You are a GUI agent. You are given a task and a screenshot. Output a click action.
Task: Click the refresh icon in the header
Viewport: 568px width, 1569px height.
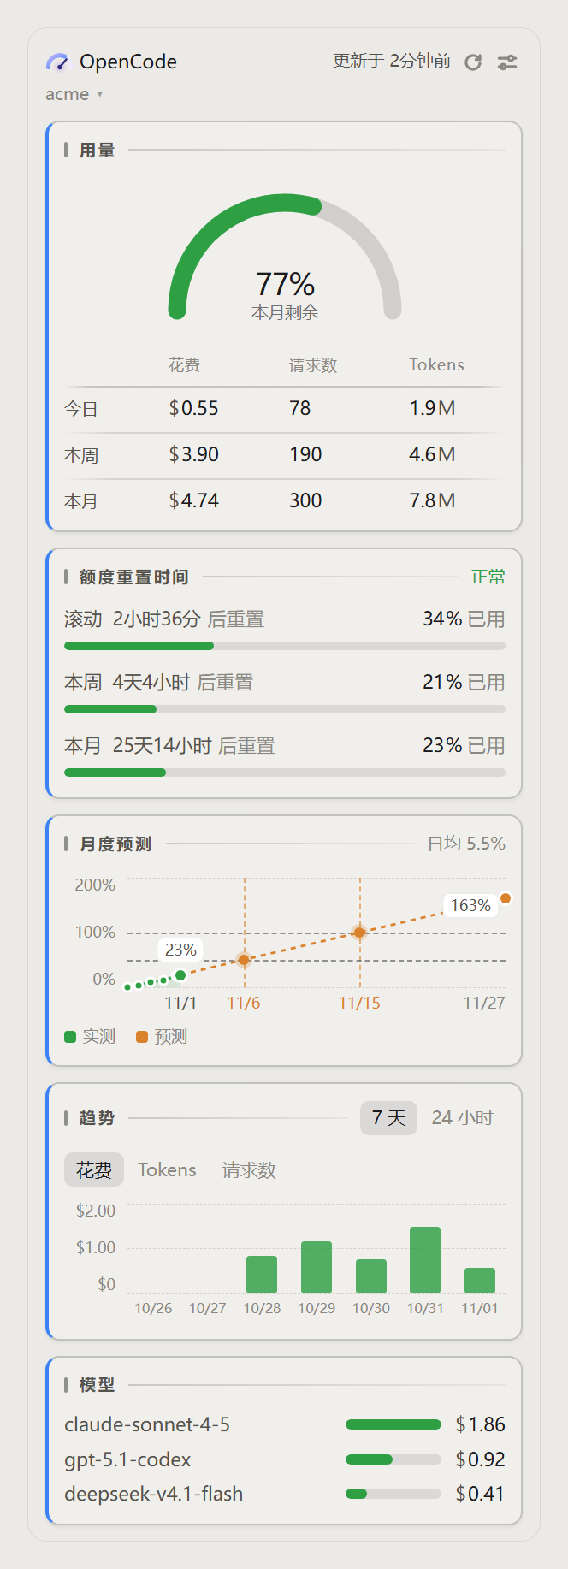[473, 62]
